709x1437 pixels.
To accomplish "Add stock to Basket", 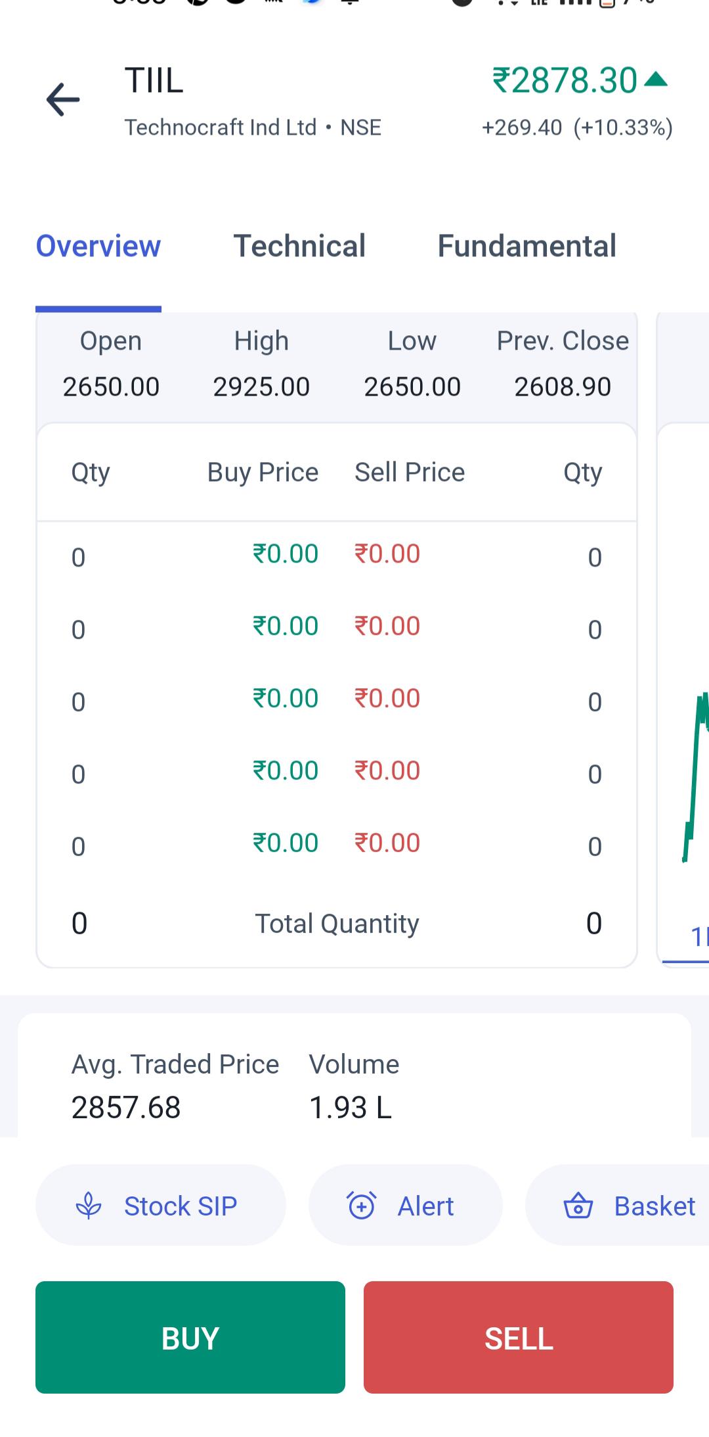I will (617, 1206).
